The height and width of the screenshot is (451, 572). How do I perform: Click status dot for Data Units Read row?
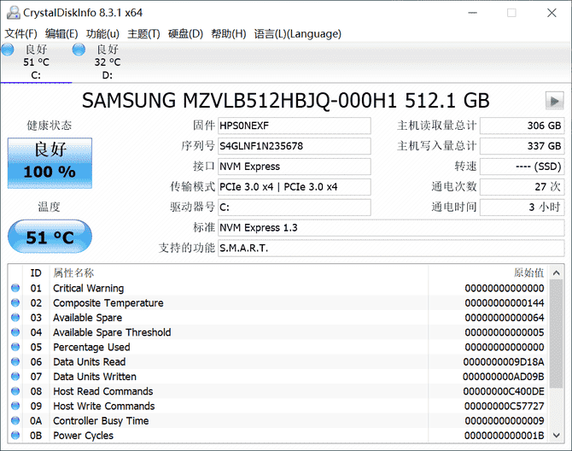pos(15,361)
